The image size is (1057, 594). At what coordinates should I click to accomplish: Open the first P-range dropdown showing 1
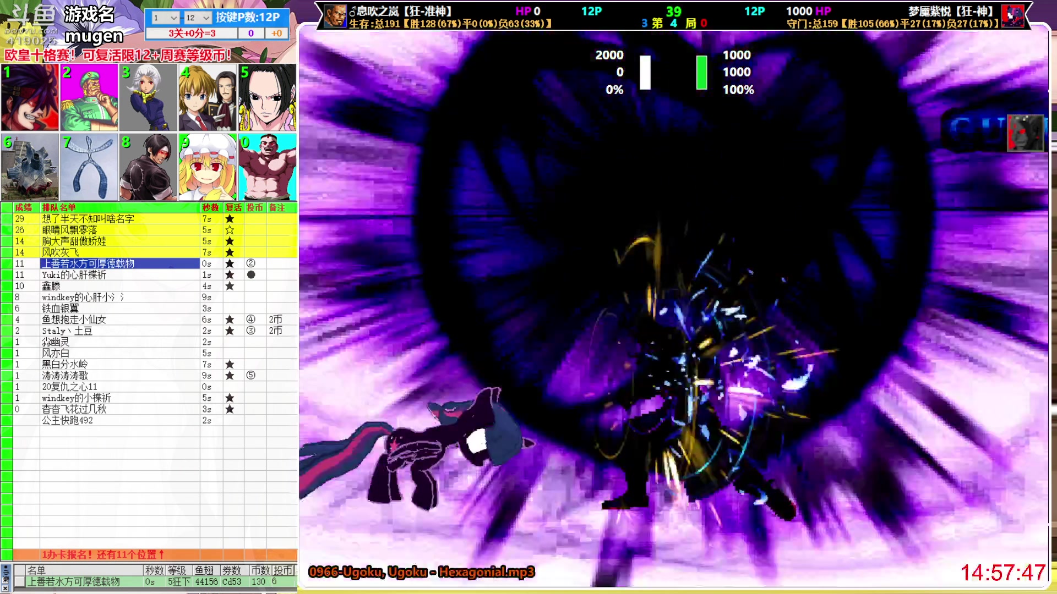(165, 18)
